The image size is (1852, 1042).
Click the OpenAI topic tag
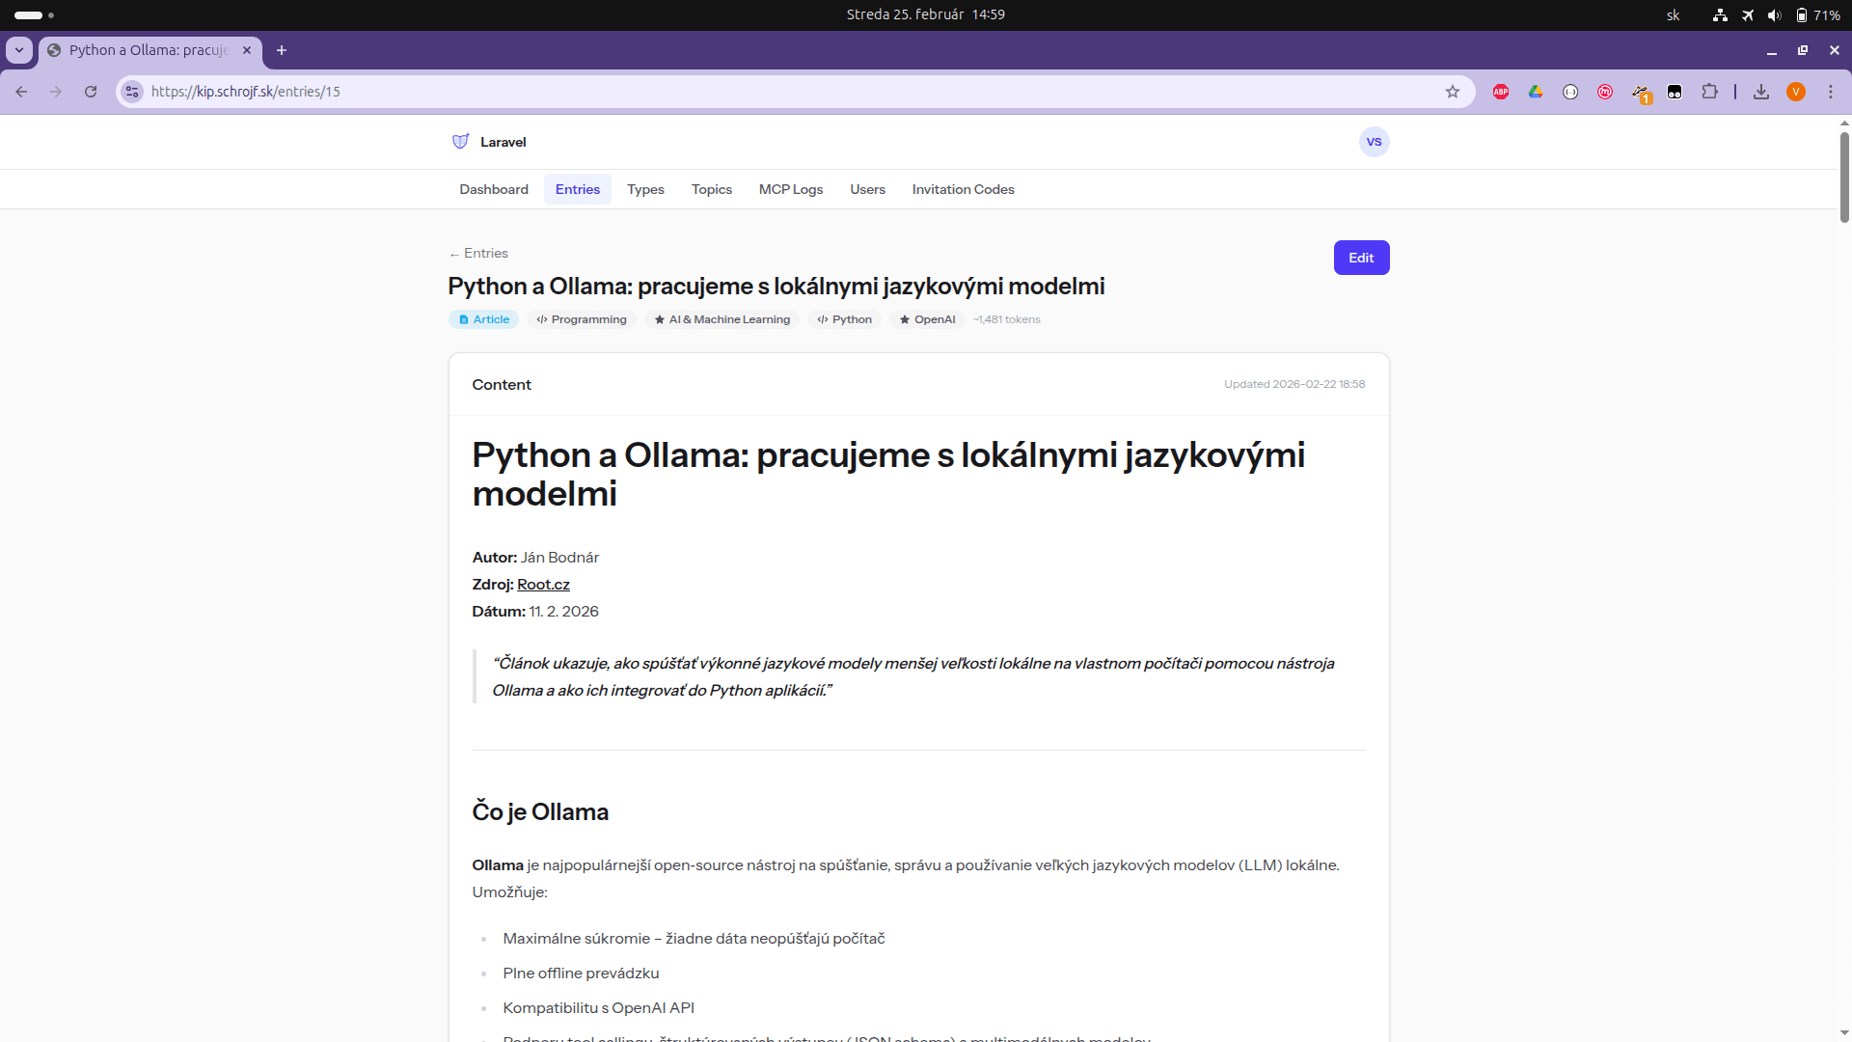(x=927, y=319)
